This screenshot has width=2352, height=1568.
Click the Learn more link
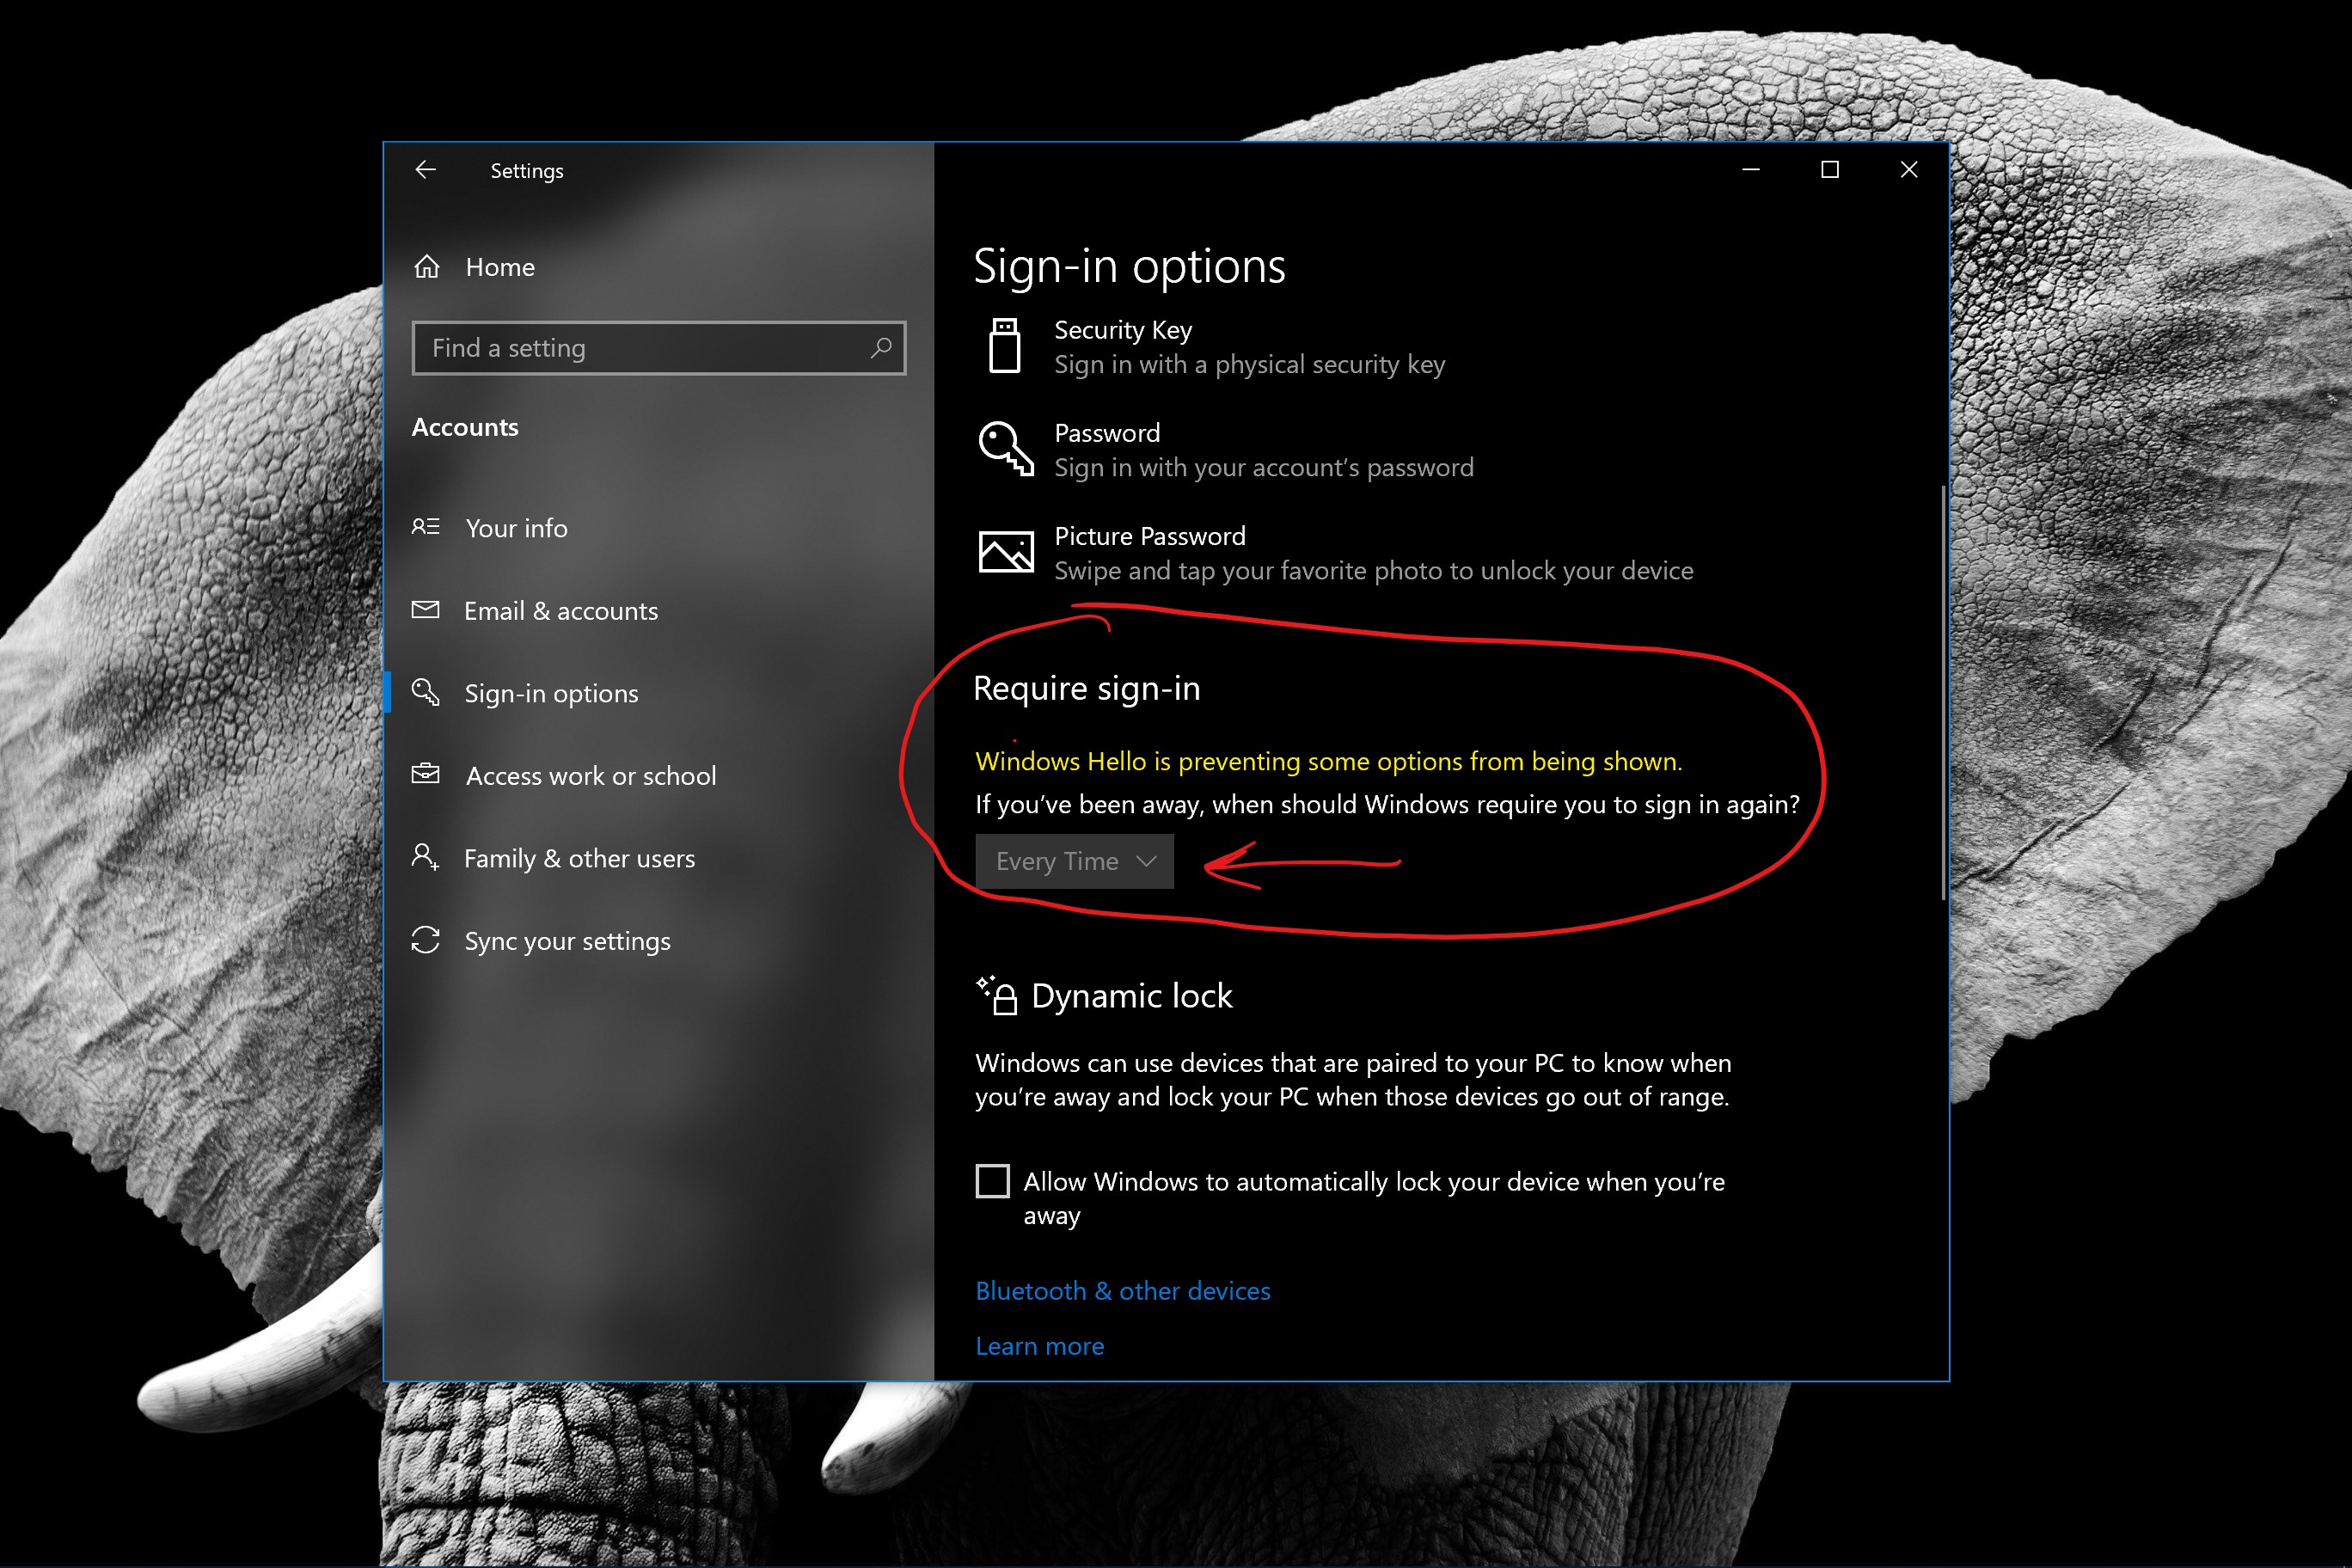[x=1039, y=1346]
